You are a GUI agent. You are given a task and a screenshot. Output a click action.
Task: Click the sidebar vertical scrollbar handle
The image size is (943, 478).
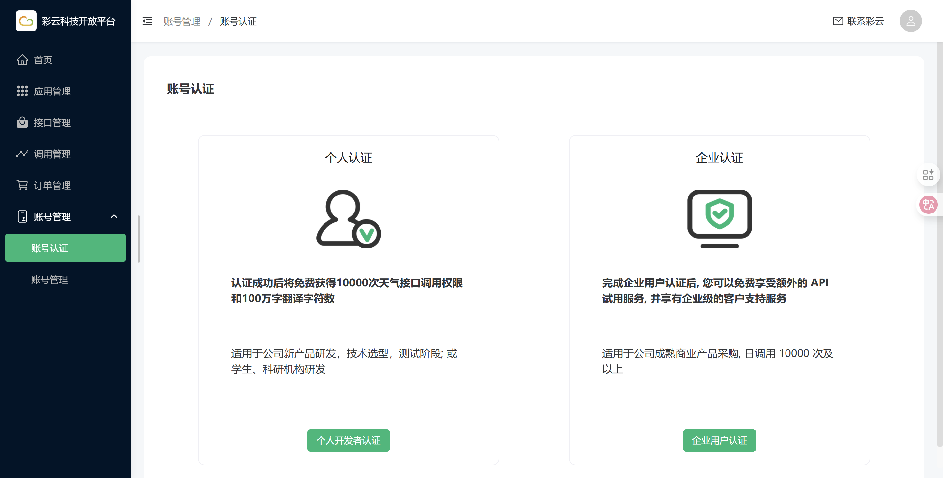[139, 239]
